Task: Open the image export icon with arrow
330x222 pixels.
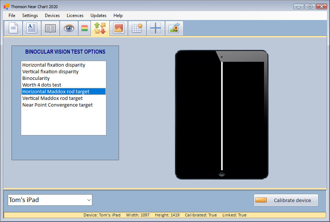Action: (x=174, y=28)
